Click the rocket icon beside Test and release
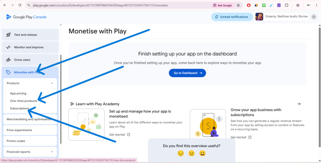321x163 pixels. click(x=8, y=35)
